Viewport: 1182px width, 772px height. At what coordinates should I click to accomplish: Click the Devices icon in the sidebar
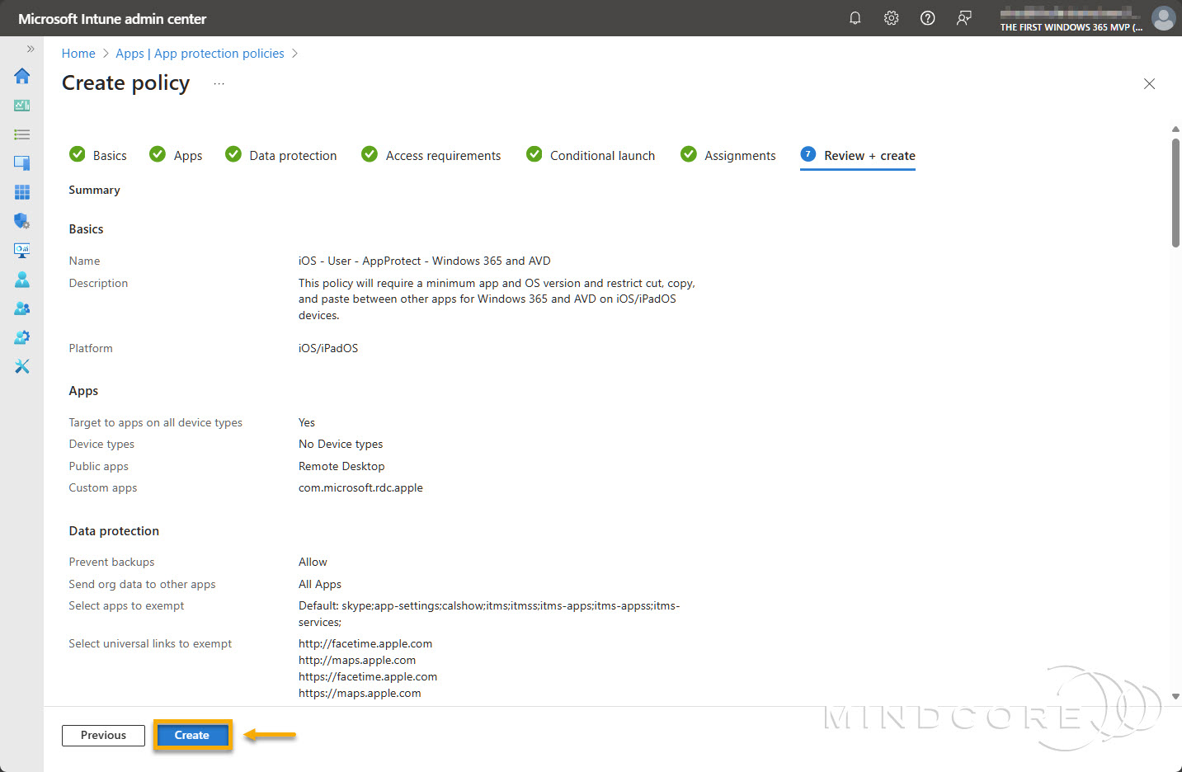click(21, 162)
